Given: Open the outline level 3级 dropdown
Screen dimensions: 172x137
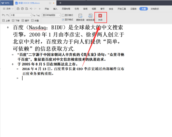Looking at the screenshot, I should coord(21,15).
